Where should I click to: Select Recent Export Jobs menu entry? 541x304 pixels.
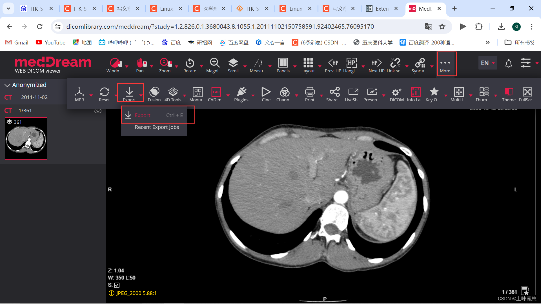click(x=157, y=127)
